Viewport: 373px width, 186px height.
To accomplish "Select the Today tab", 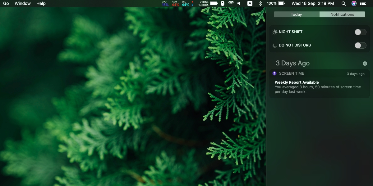I will tap(297, 14).
